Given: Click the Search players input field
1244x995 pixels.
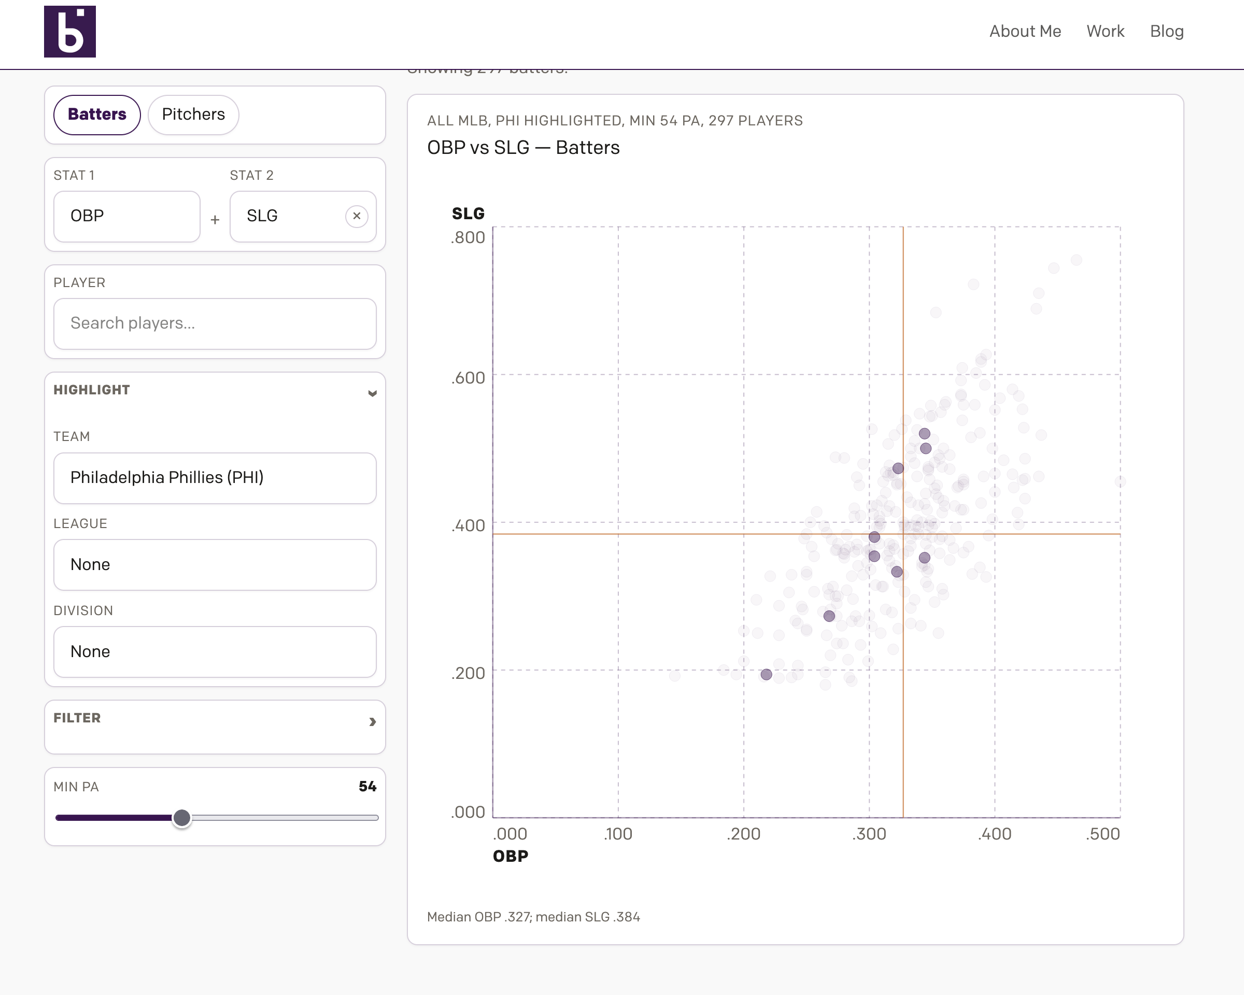Looking at the screenshot, I should point(215,323).
